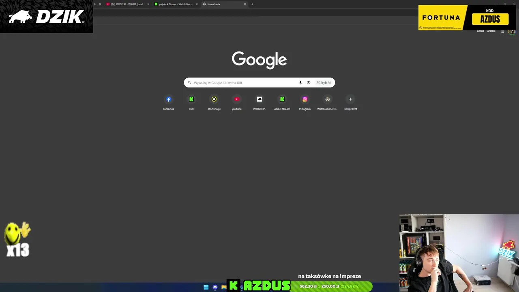Close the pajalock Stream tab
The height and width of the screenshot is (292, 519).
tap(197, 4)
